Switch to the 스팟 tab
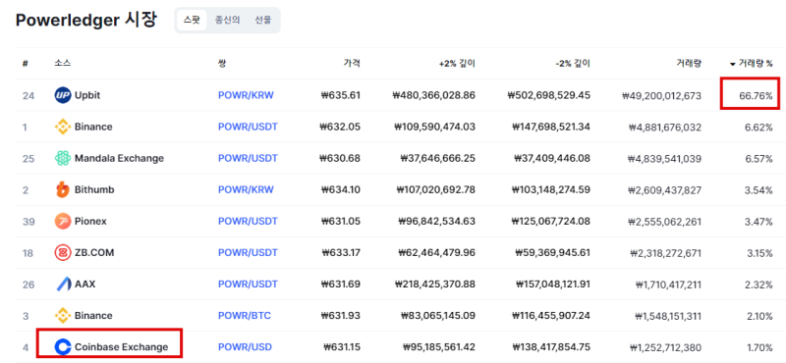 click(192, 21)
